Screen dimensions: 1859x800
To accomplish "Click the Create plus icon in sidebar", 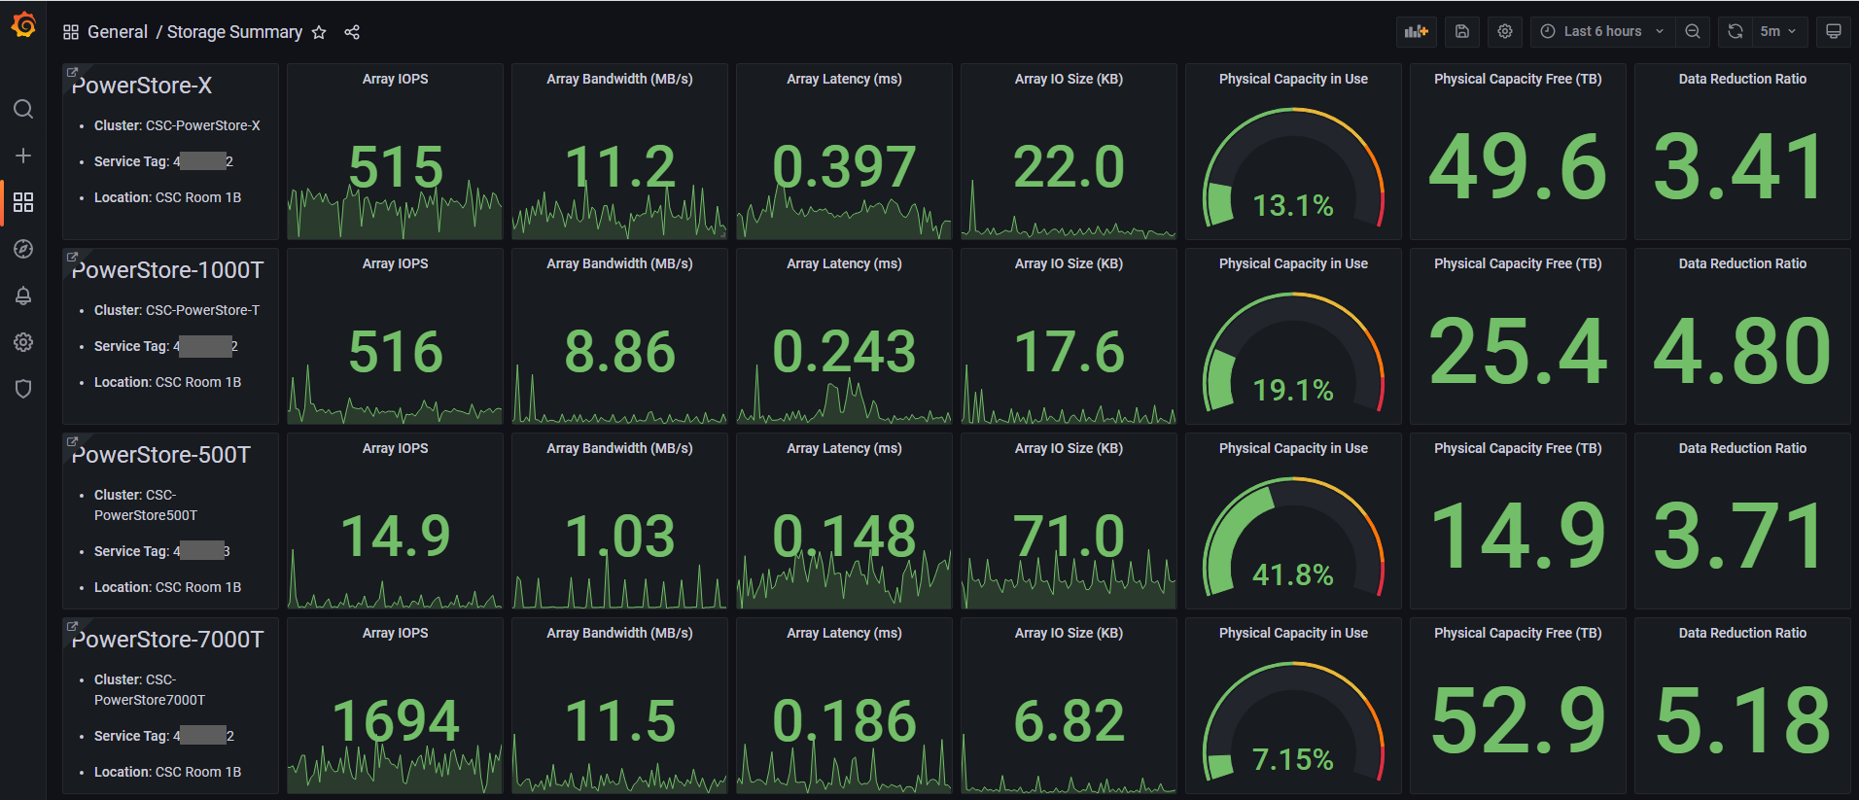I will (x=23, y=156).
